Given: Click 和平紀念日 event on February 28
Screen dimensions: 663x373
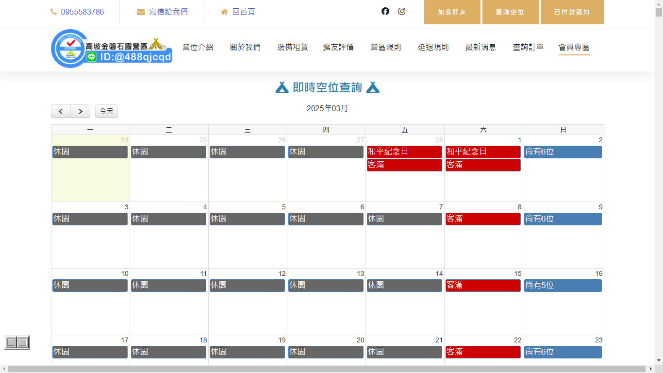Looking at the screenshot, I should 405,152.
